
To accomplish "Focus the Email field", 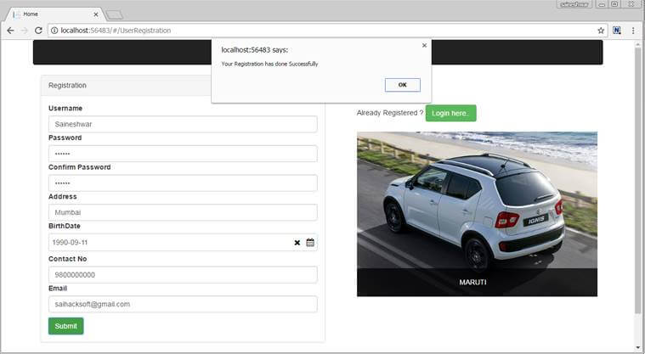I will pos(183,304).
